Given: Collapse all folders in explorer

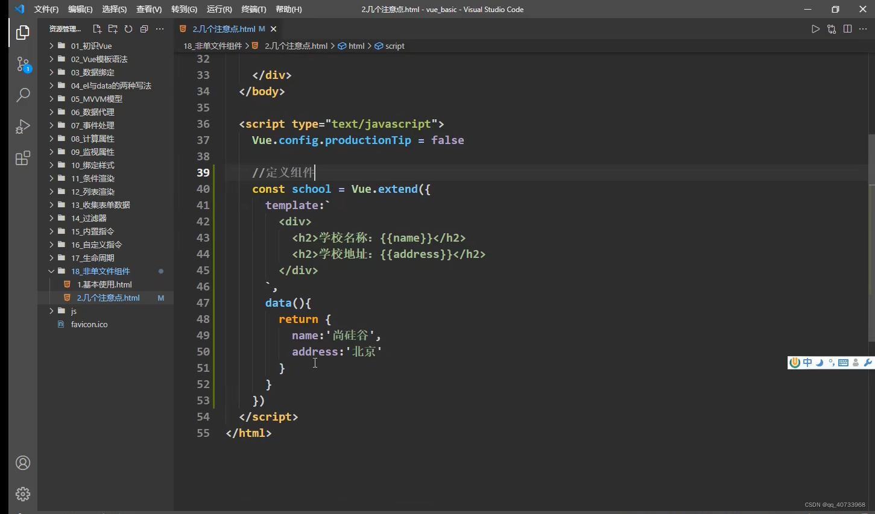Looking at the screenshot, I should [x=144, y=29].
